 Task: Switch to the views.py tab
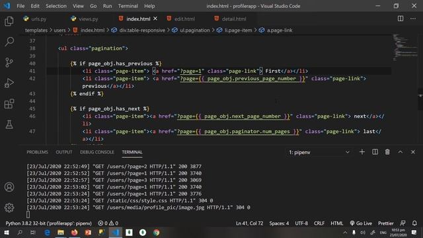coord(88,19)
